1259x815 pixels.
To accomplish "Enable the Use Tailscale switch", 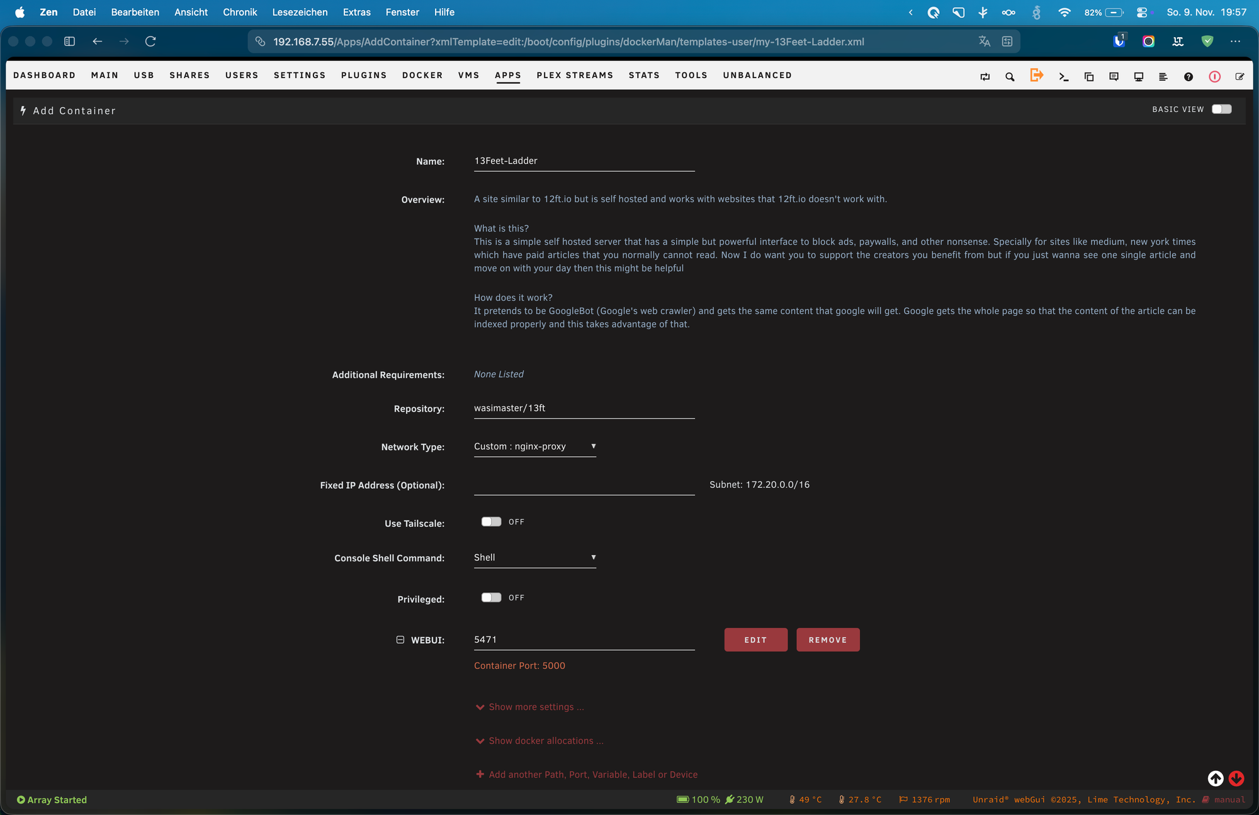I will [491, 522].
